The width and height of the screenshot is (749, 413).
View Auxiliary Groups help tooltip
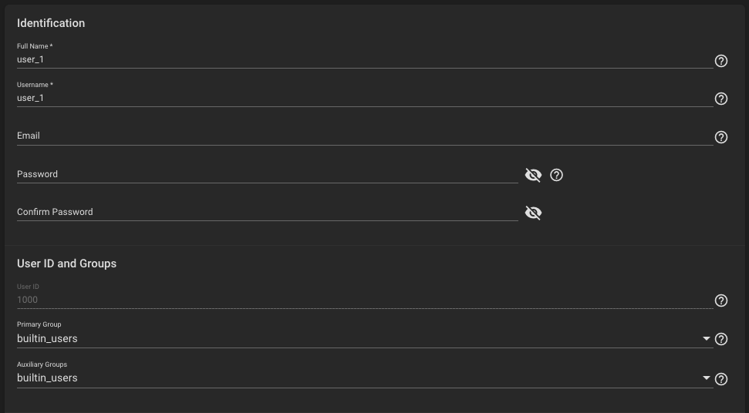(720, 379)
